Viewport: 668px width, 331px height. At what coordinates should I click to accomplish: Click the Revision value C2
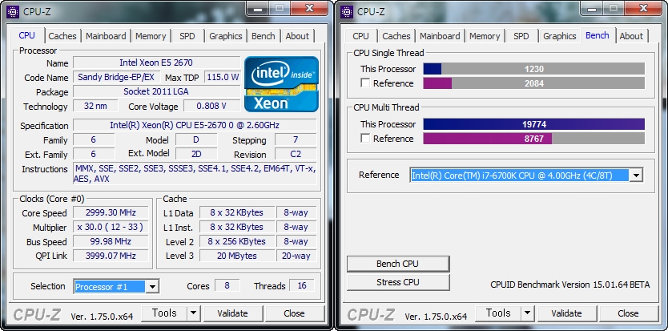click(296, 155)
